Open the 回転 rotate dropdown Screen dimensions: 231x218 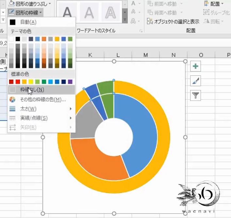point(213,22)
